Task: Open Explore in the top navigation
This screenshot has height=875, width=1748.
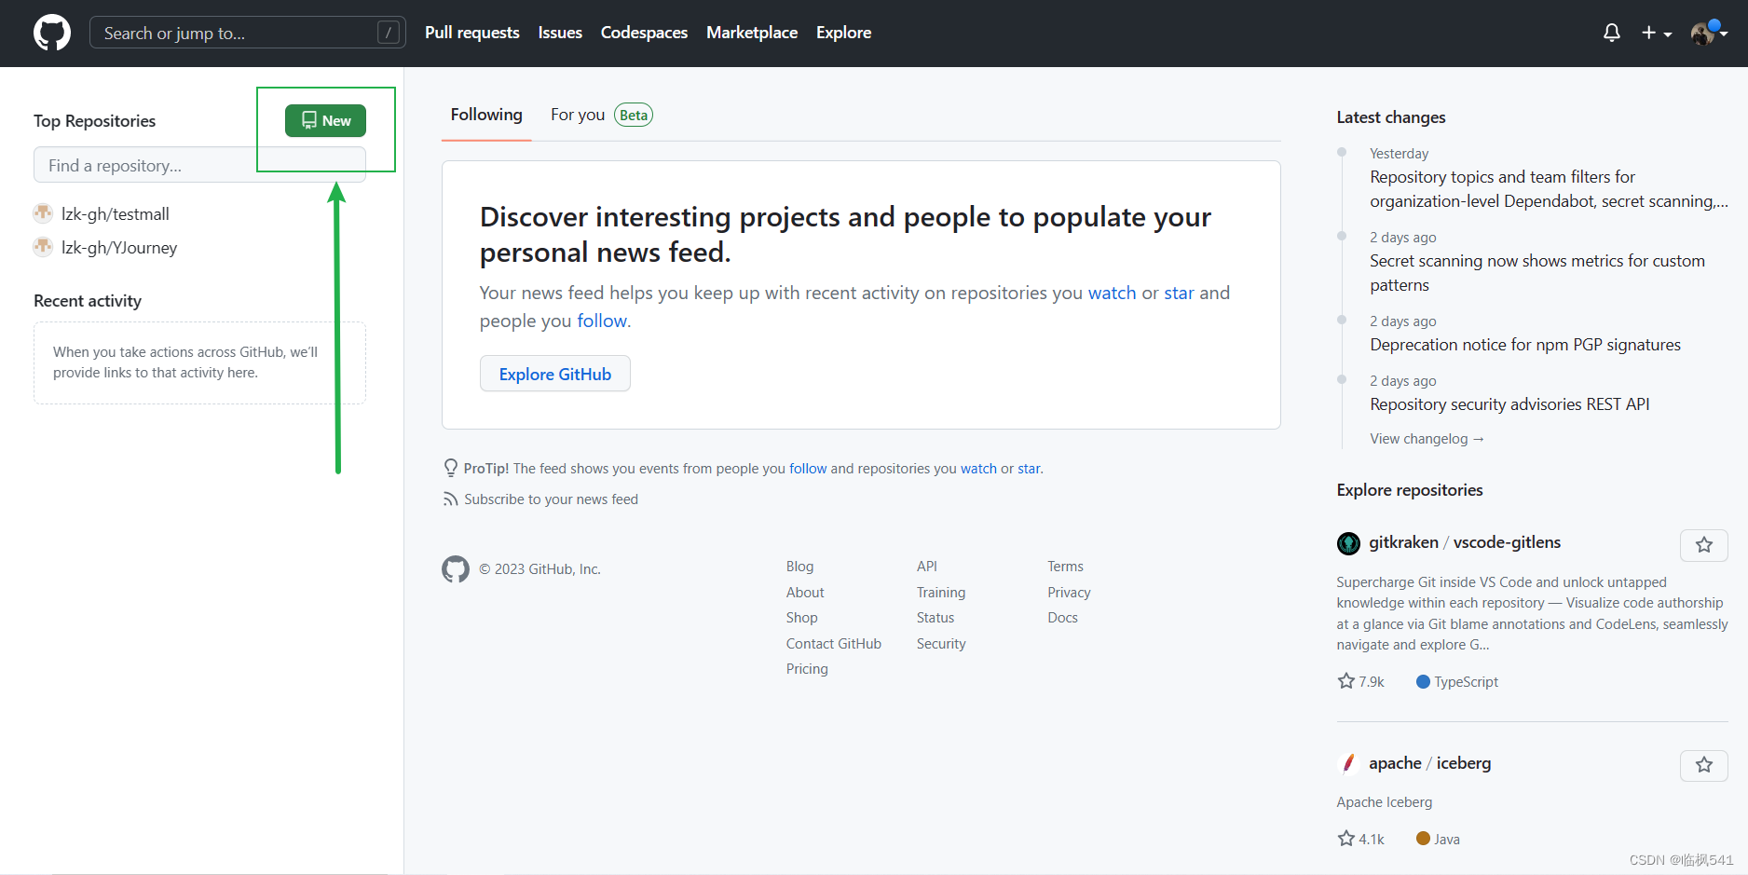Action: (x=844, y=33)
